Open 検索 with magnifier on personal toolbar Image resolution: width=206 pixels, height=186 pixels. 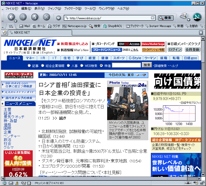tap(95, 26)
